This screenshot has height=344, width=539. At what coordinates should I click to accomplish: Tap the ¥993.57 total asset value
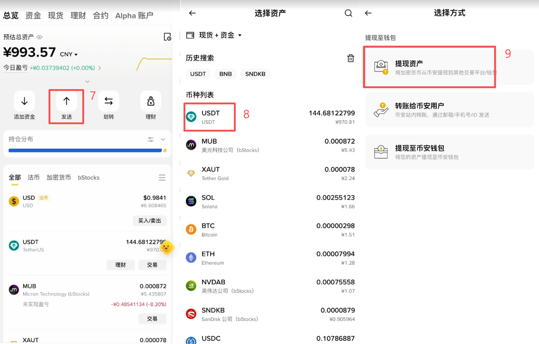pyautogui.click(x=30, y=52)
